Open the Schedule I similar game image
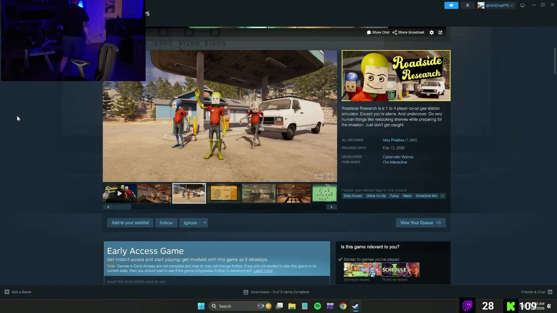 point(401,270)
